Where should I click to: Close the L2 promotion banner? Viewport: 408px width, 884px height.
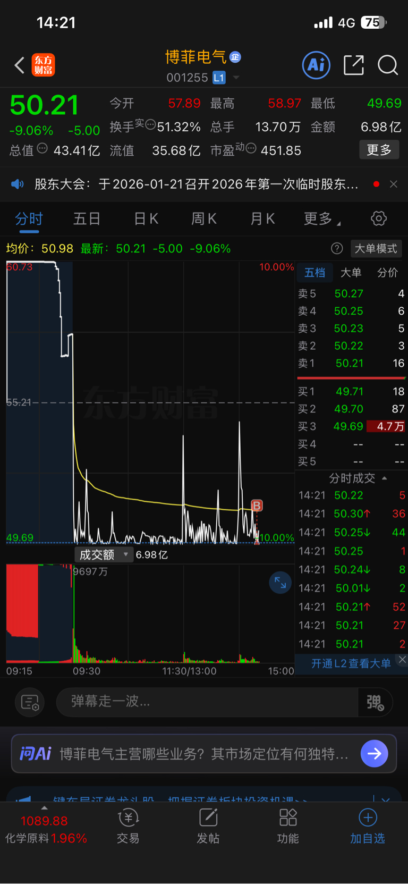402,660
